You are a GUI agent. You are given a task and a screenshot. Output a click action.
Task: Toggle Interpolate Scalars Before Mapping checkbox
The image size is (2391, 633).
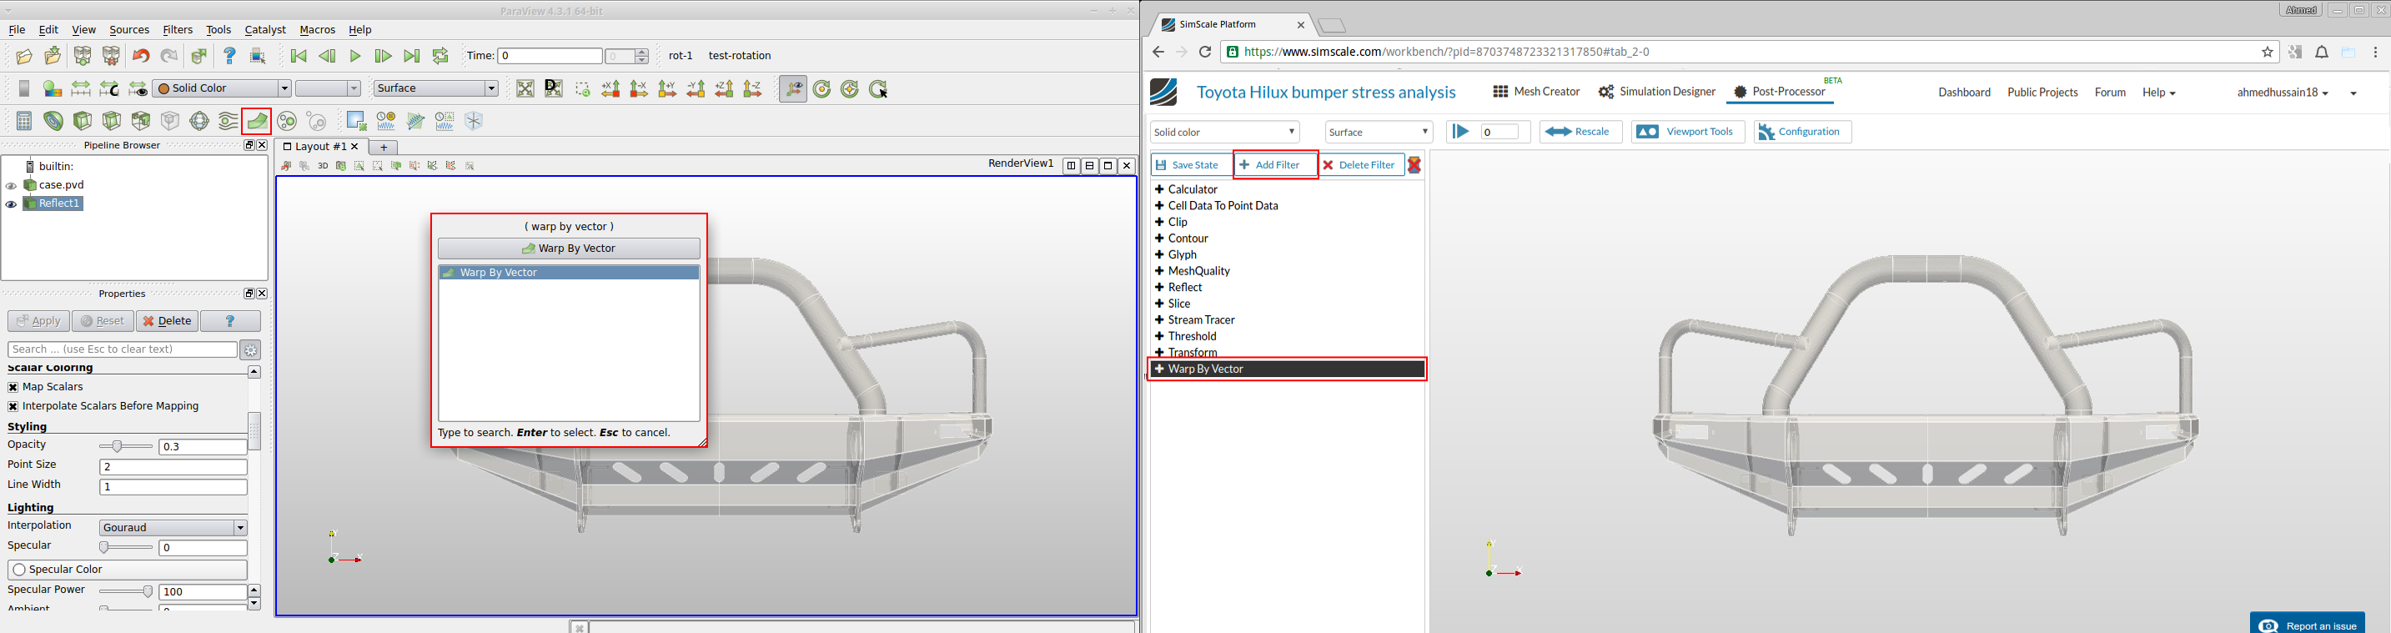(13, 406)
